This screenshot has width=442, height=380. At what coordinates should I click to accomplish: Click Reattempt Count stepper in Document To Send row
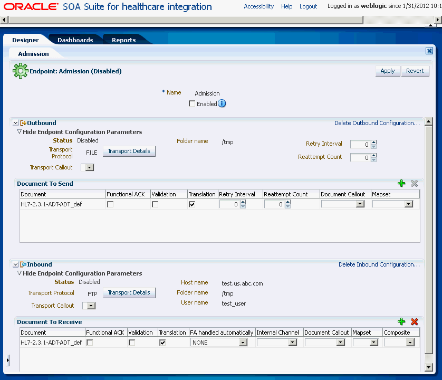(287, 204)
